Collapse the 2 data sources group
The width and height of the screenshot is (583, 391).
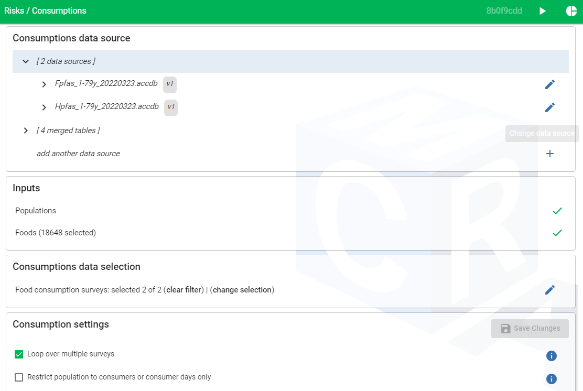click(26, 61)
